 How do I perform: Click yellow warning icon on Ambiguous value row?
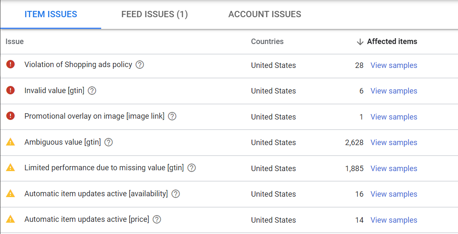[10, 142]
